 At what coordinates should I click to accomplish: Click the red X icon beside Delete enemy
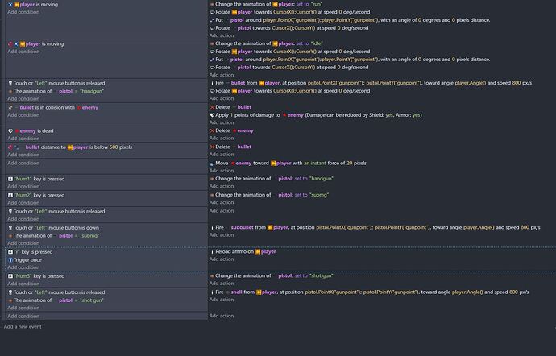[x=212, y=130]
